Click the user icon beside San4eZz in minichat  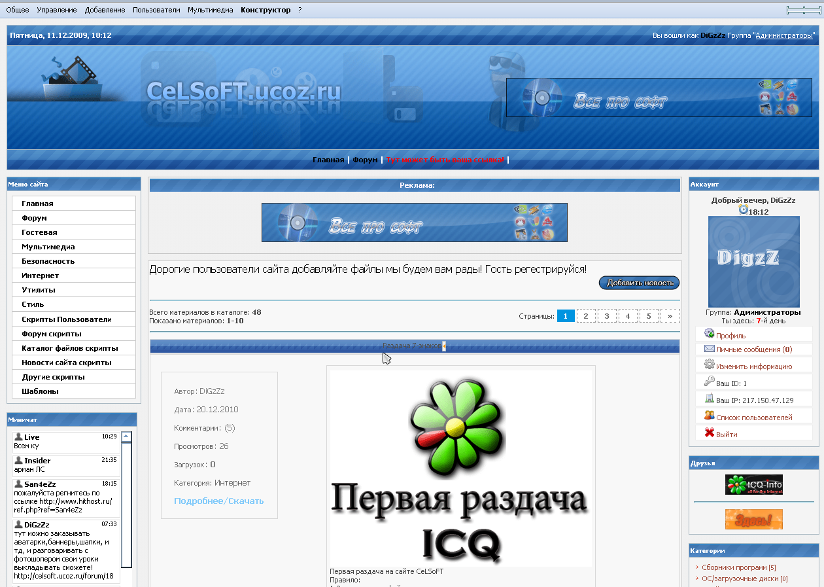pos(18,484)
